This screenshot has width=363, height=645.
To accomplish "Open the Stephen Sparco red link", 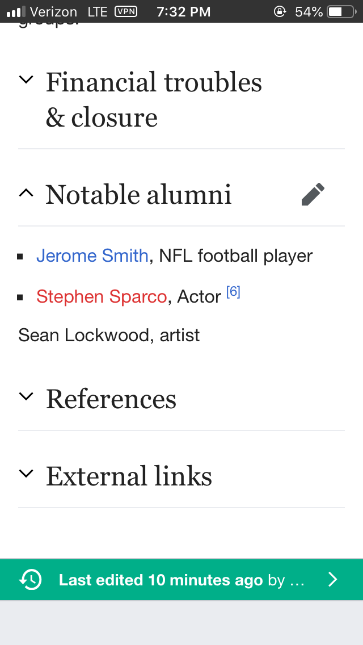I will click(x=102, y=296).
